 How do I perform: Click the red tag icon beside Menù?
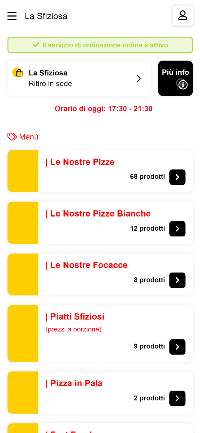click(x=12, y=136)
